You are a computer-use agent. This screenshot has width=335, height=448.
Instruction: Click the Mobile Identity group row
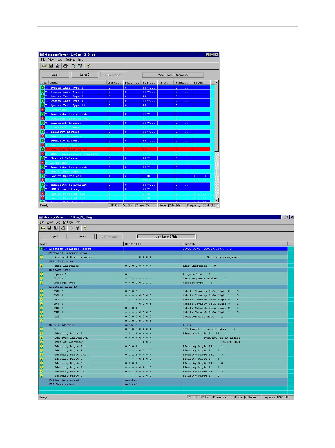click(x=163, y=325)
